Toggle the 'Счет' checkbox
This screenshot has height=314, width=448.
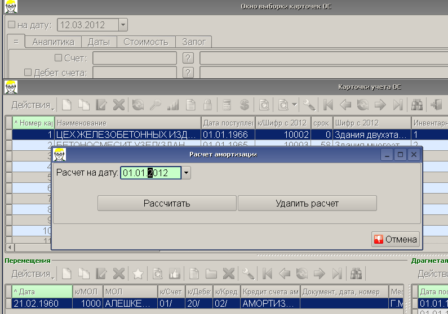[58, 57]
